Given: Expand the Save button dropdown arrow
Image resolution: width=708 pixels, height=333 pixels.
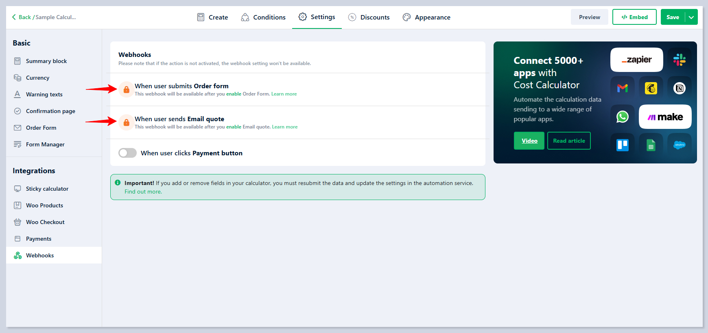Looking at the screenshot, I should [691, 17].
